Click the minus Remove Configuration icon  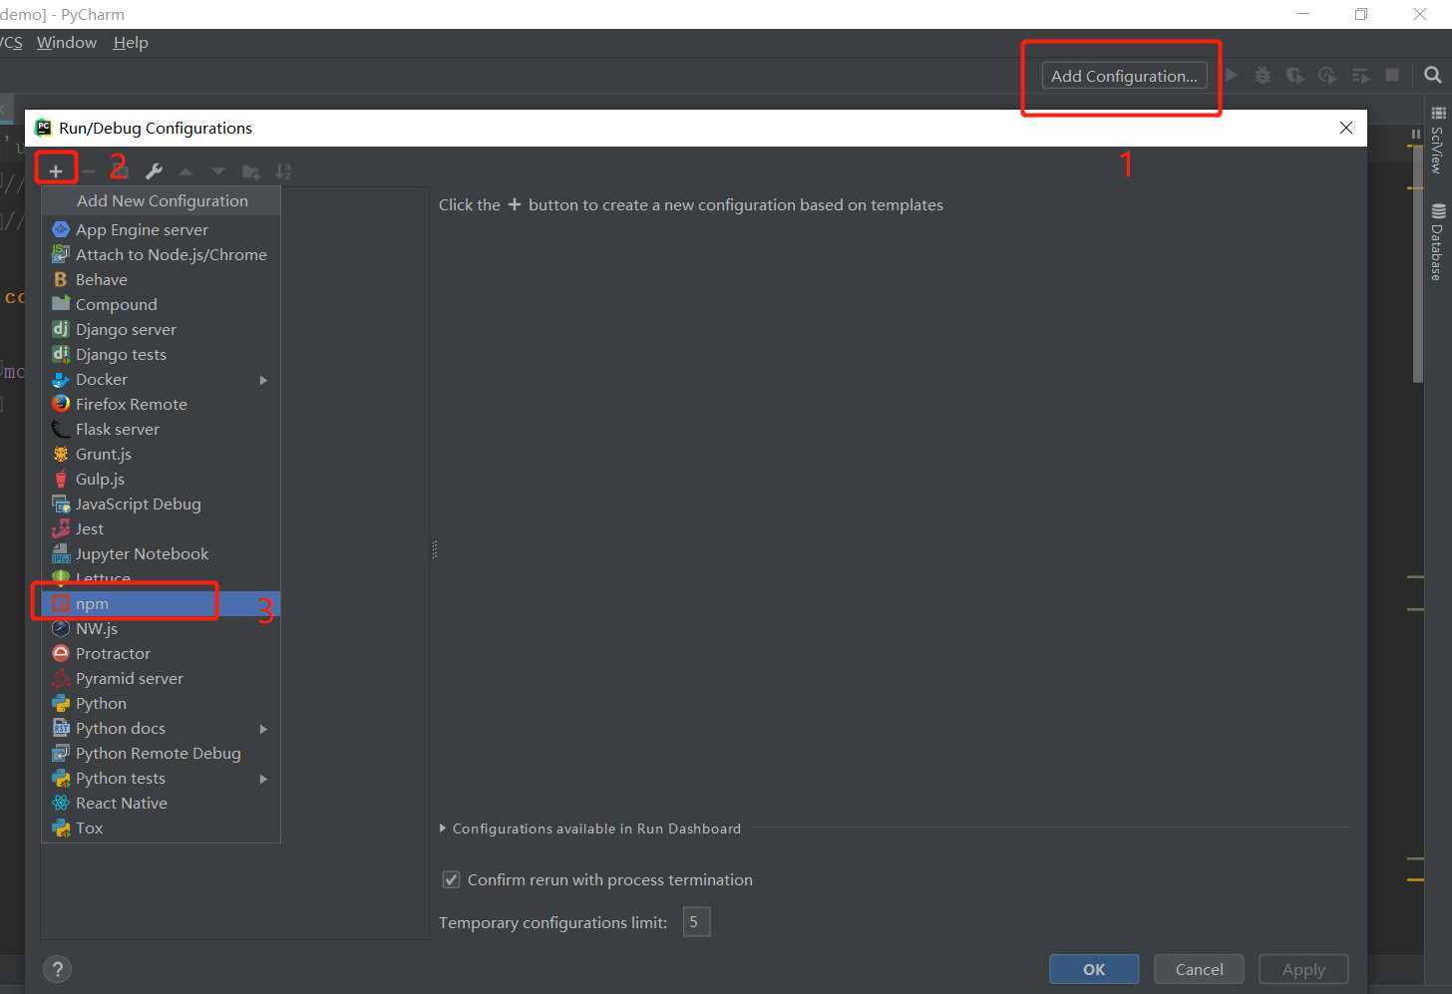(x=89, y=171)
